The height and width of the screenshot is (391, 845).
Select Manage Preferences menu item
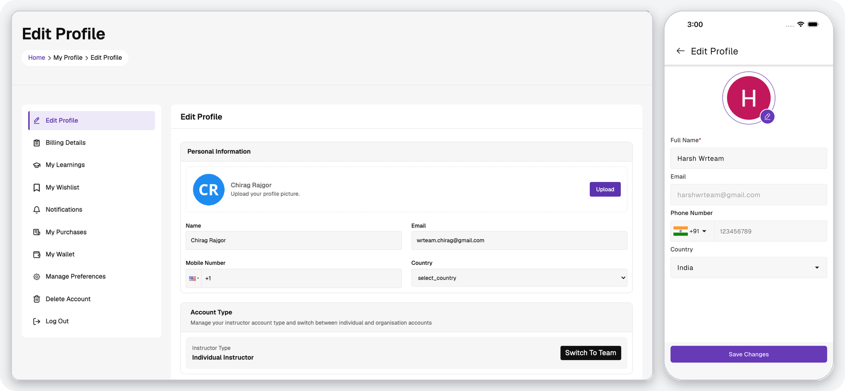(x=92, y=277)
